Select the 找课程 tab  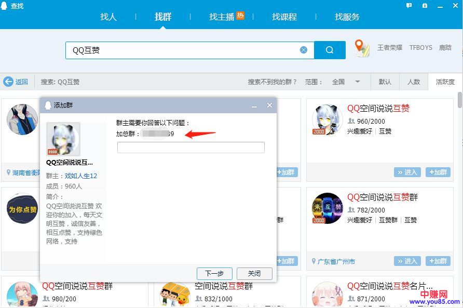(284, 17)
